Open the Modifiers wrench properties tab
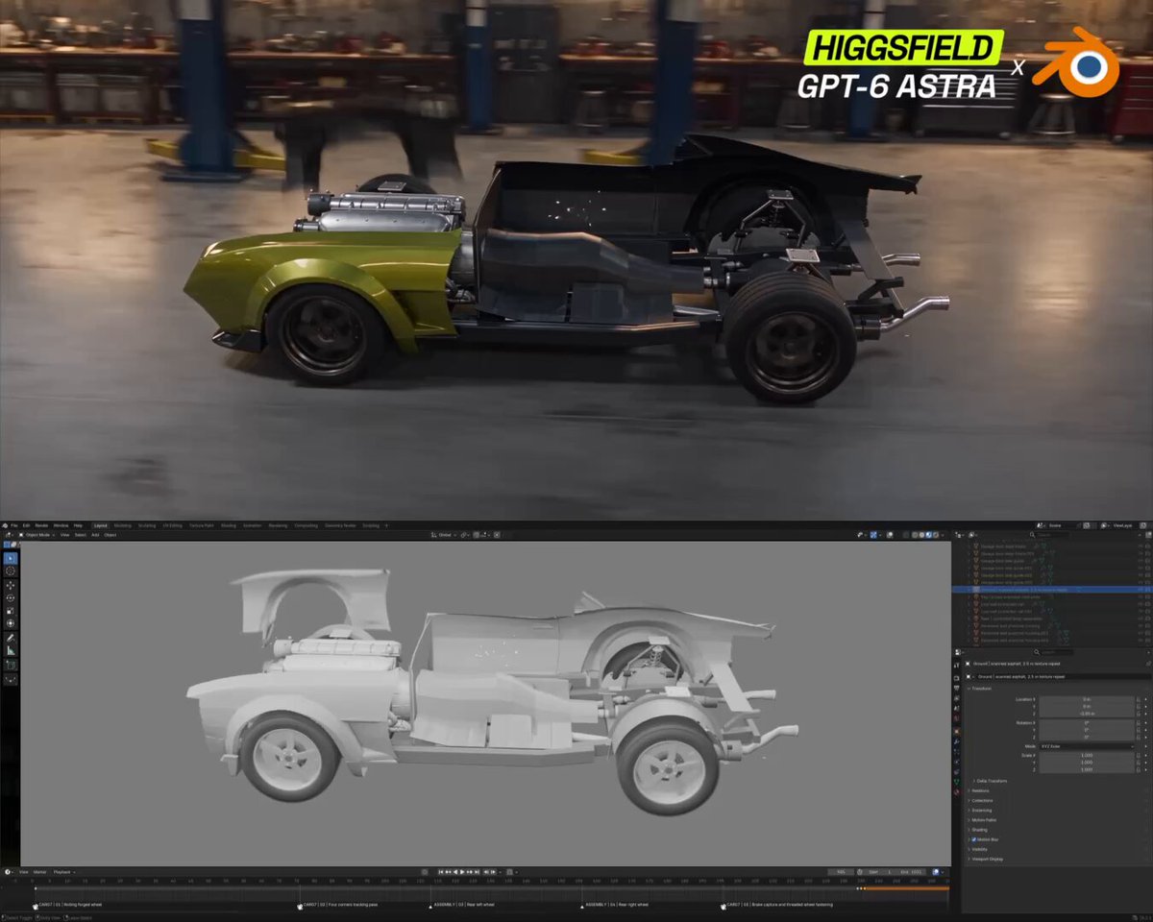This screenshot has height=922, width=1153. [957, 740]
